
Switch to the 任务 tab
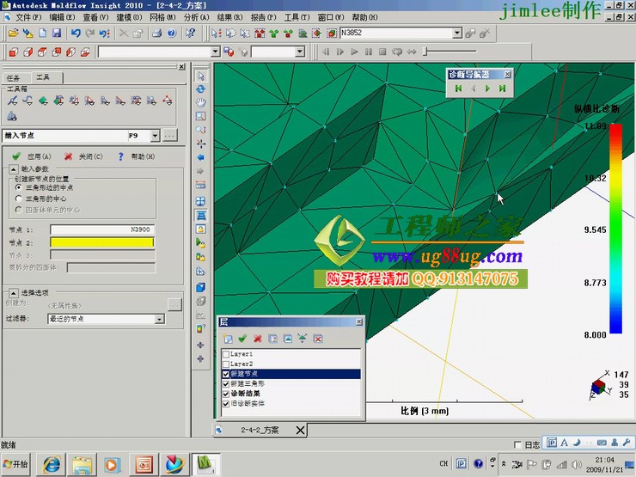13,77
